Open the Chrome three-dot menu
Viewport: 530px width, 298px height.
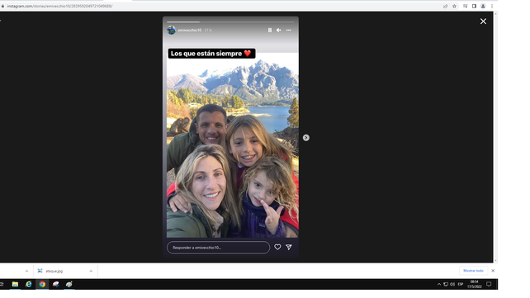pos(492,6)
